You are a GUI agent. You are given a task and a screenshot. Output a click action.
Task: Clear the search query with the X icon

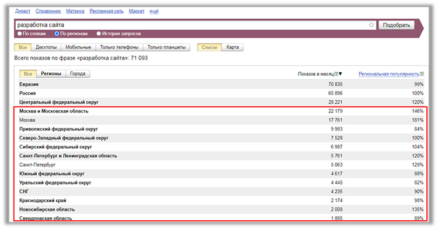(371, 25)
